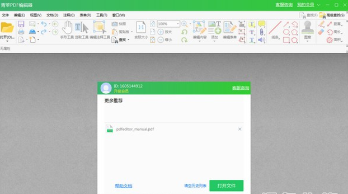Expand the 100% zoom level dropdown
Image resolution: width=348 pixels, height=194 pixels.
pyautogui.click(x=177, y=23)
